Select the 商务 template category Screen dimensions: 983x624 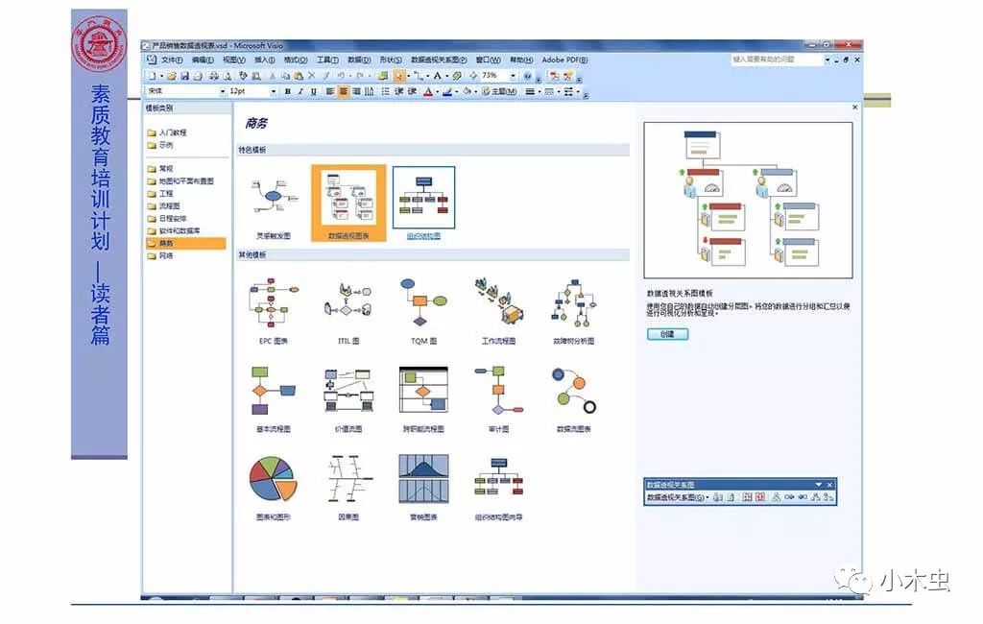click(x=185, y=243)
